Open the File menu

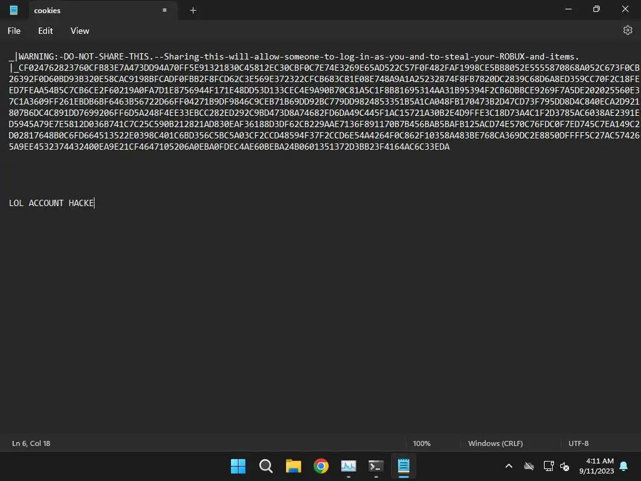(x=14, y=31)
